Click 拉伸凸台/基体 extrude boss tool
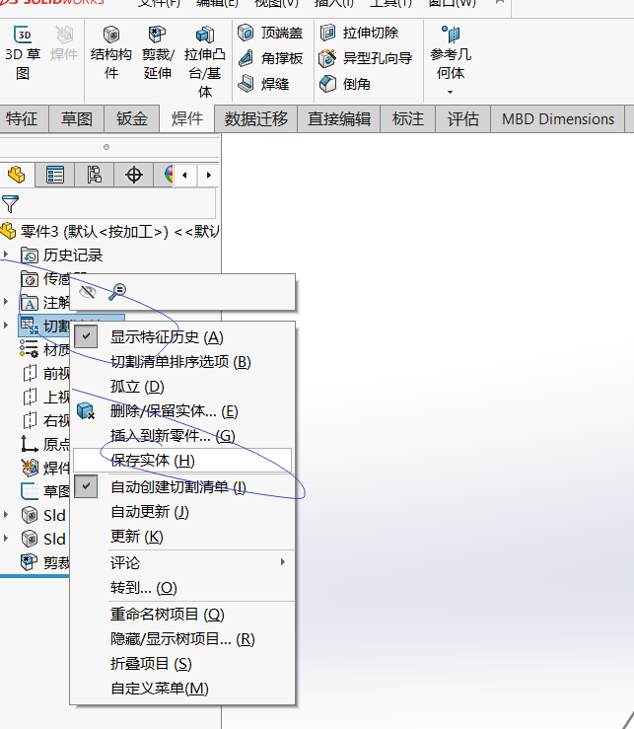Screen dimensions: 634x729 pos(204,61)
